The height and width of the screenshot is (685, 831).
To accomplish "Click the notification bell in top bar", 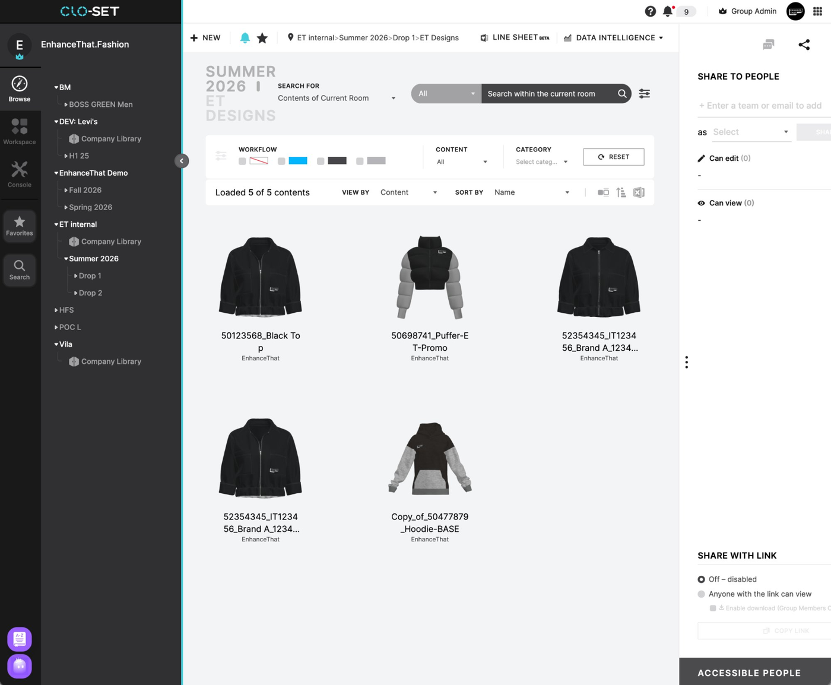I will (668, 11).
